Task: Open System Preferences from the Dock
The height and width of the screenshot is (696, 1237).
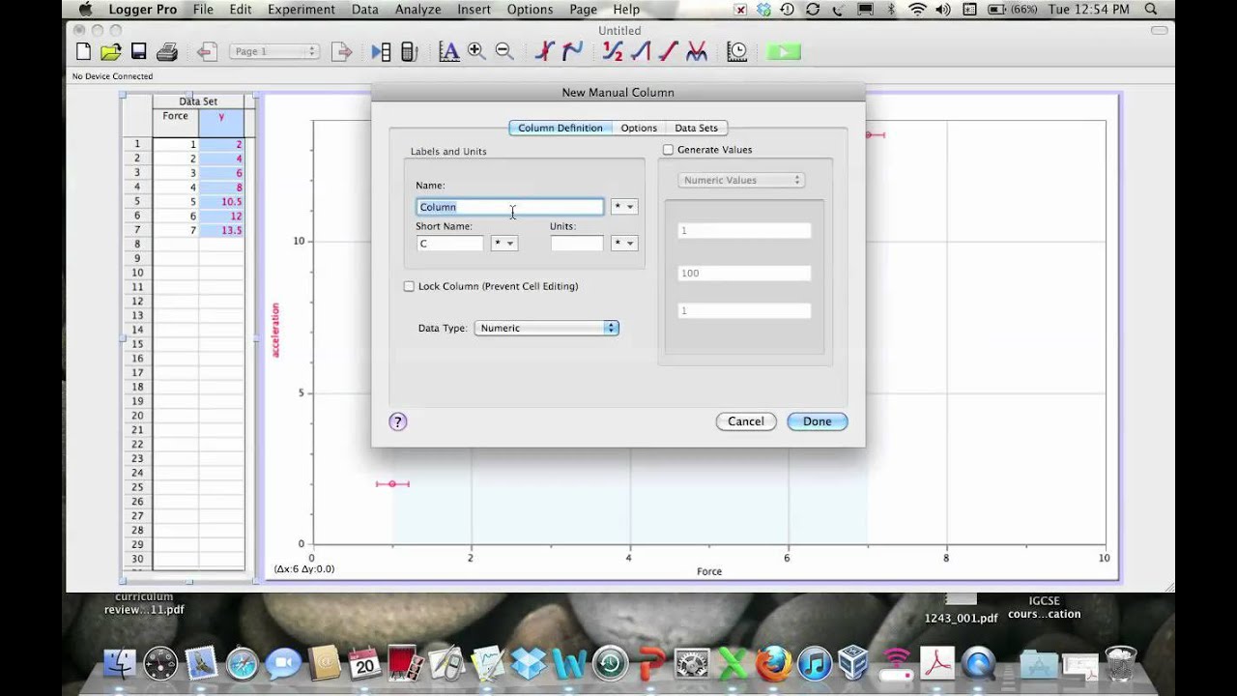Action: [x=692, y=663]
